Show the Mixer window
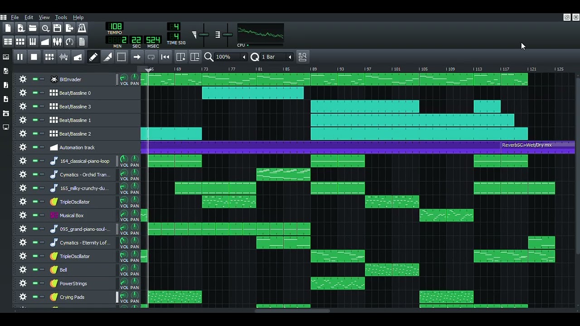Screen dimensions: 580x326 point(57,42)
